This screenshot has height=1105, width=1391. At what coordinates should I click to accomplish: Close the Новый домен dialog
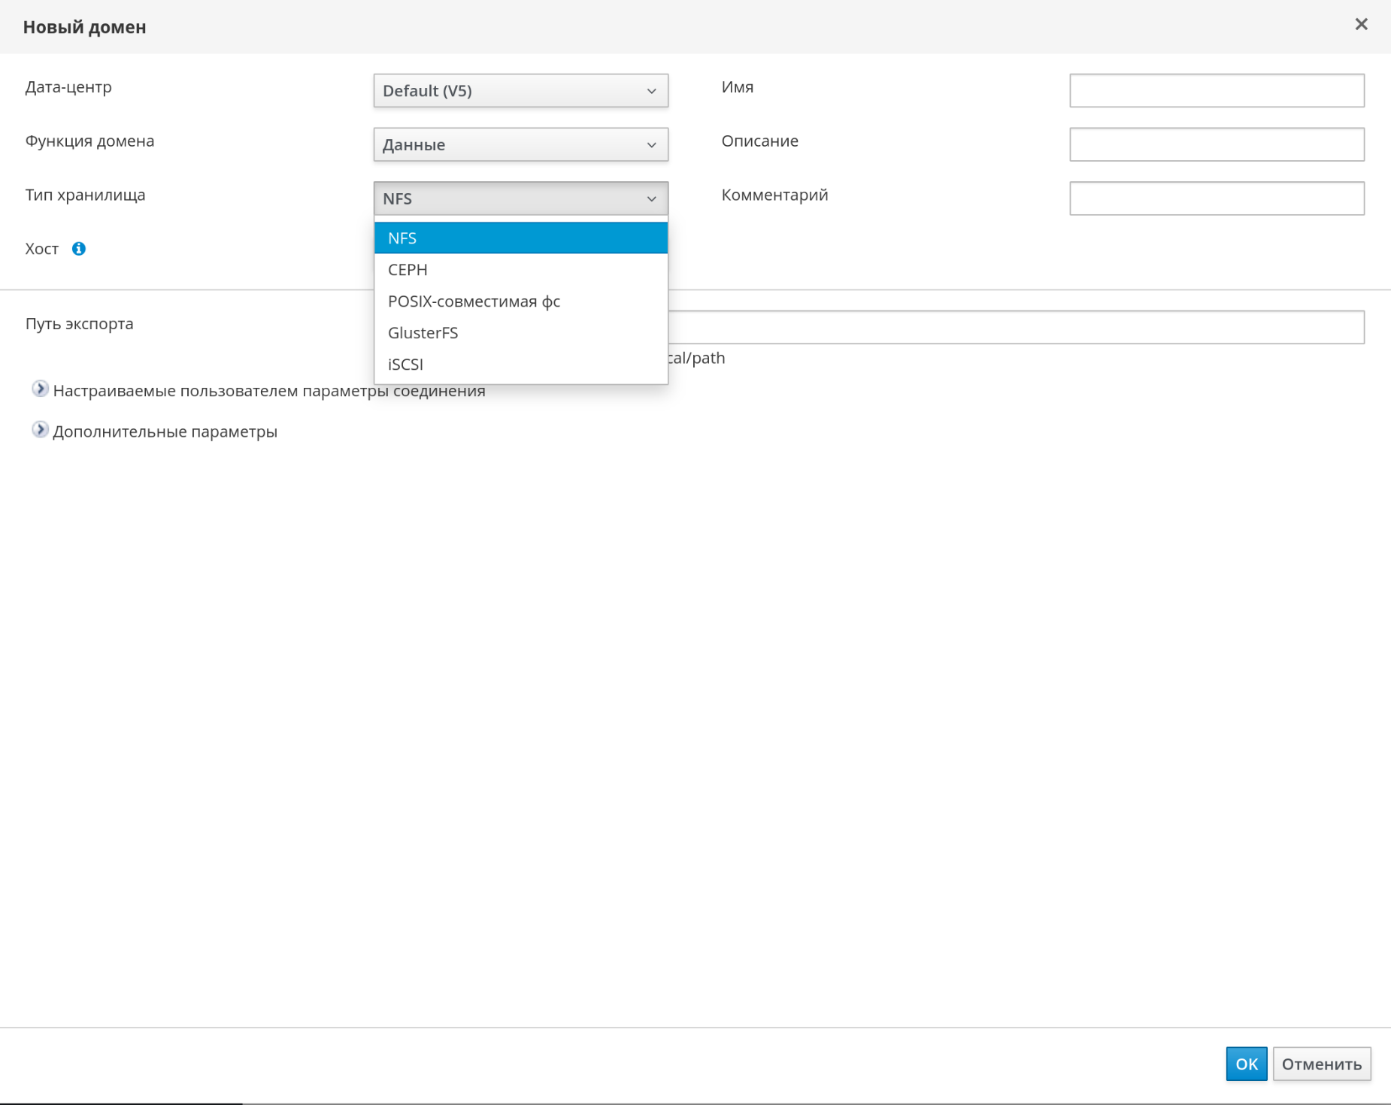coord(1361,25)
